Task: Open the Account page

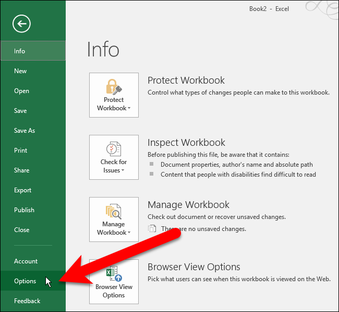Action: pyautogui.click(x=33, y=261)
